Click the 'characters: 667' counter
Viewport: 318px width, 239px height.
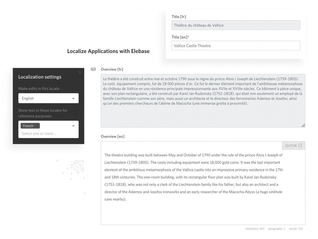(255, 229)
